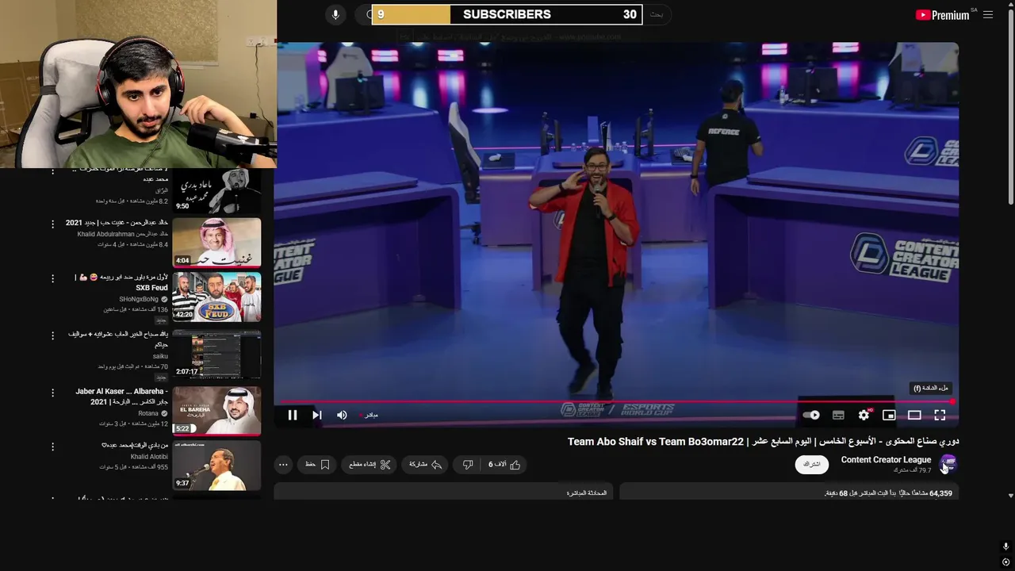Toggle the autoplay switch
1015x571 pixels.
point(811,415)
